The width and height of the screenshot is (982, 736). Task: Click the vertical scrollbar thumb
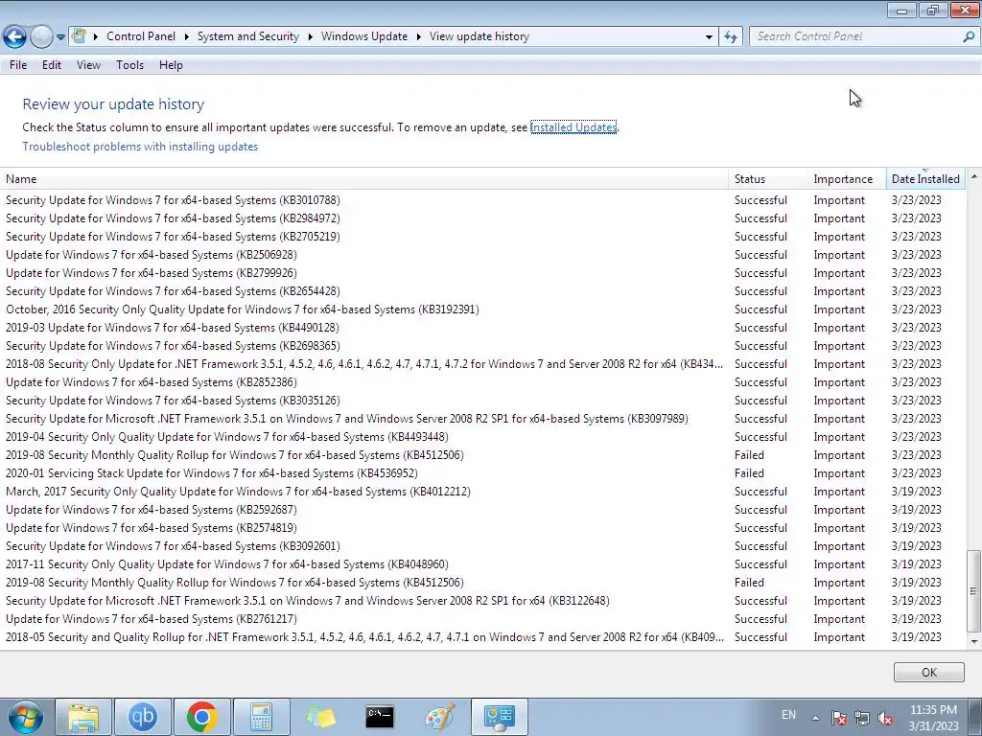(974, 590)
